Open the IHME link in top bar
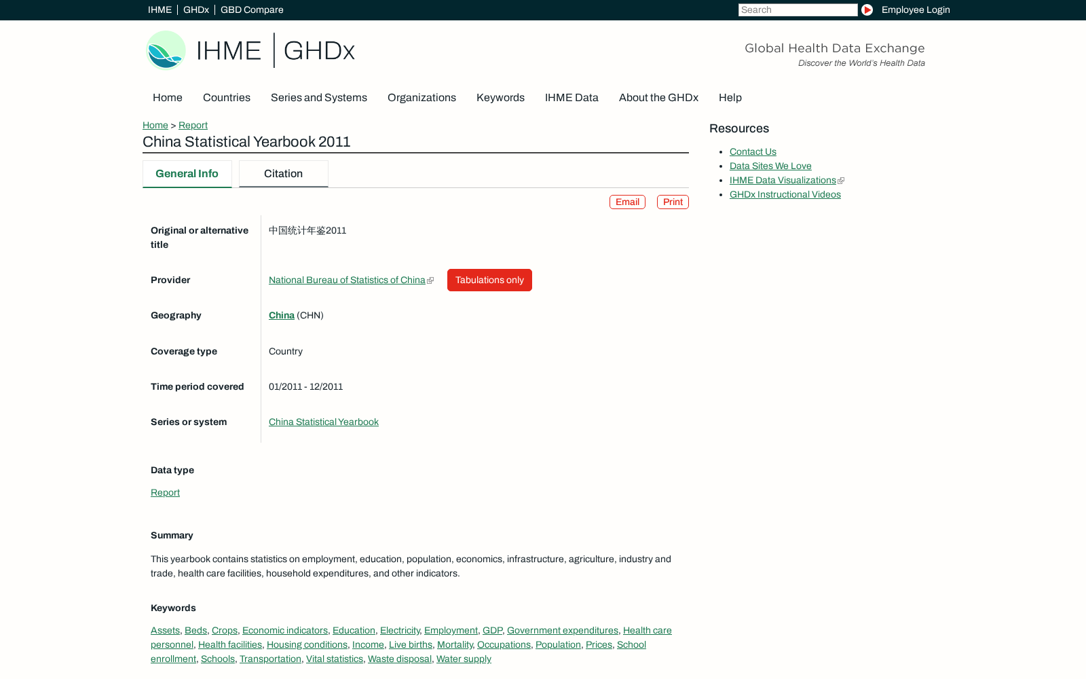 pyautogui.click(x=160, y=10)
